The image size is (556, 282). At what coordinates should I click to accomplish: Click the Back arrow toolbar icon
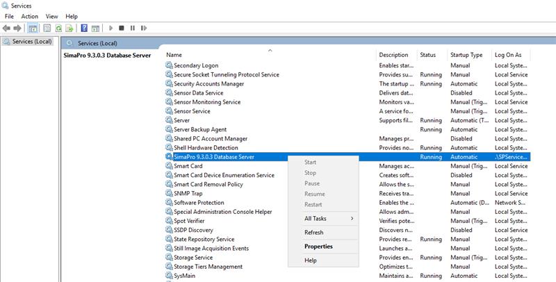pyautogui.click(x=6, y=28)
